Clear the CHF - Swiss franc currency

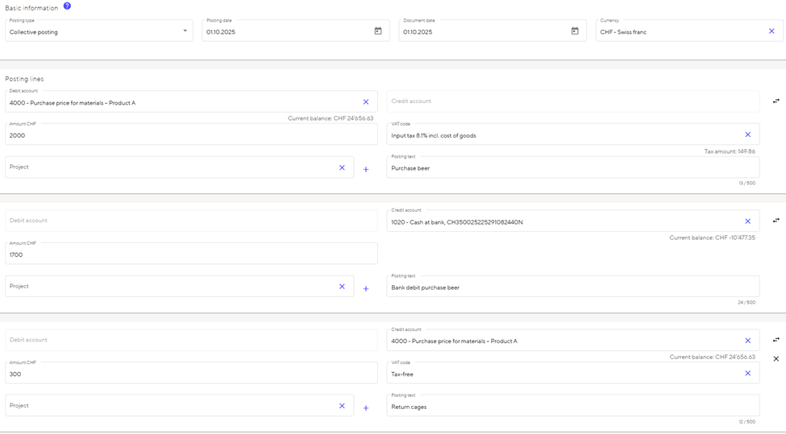(x=771, y=31)
